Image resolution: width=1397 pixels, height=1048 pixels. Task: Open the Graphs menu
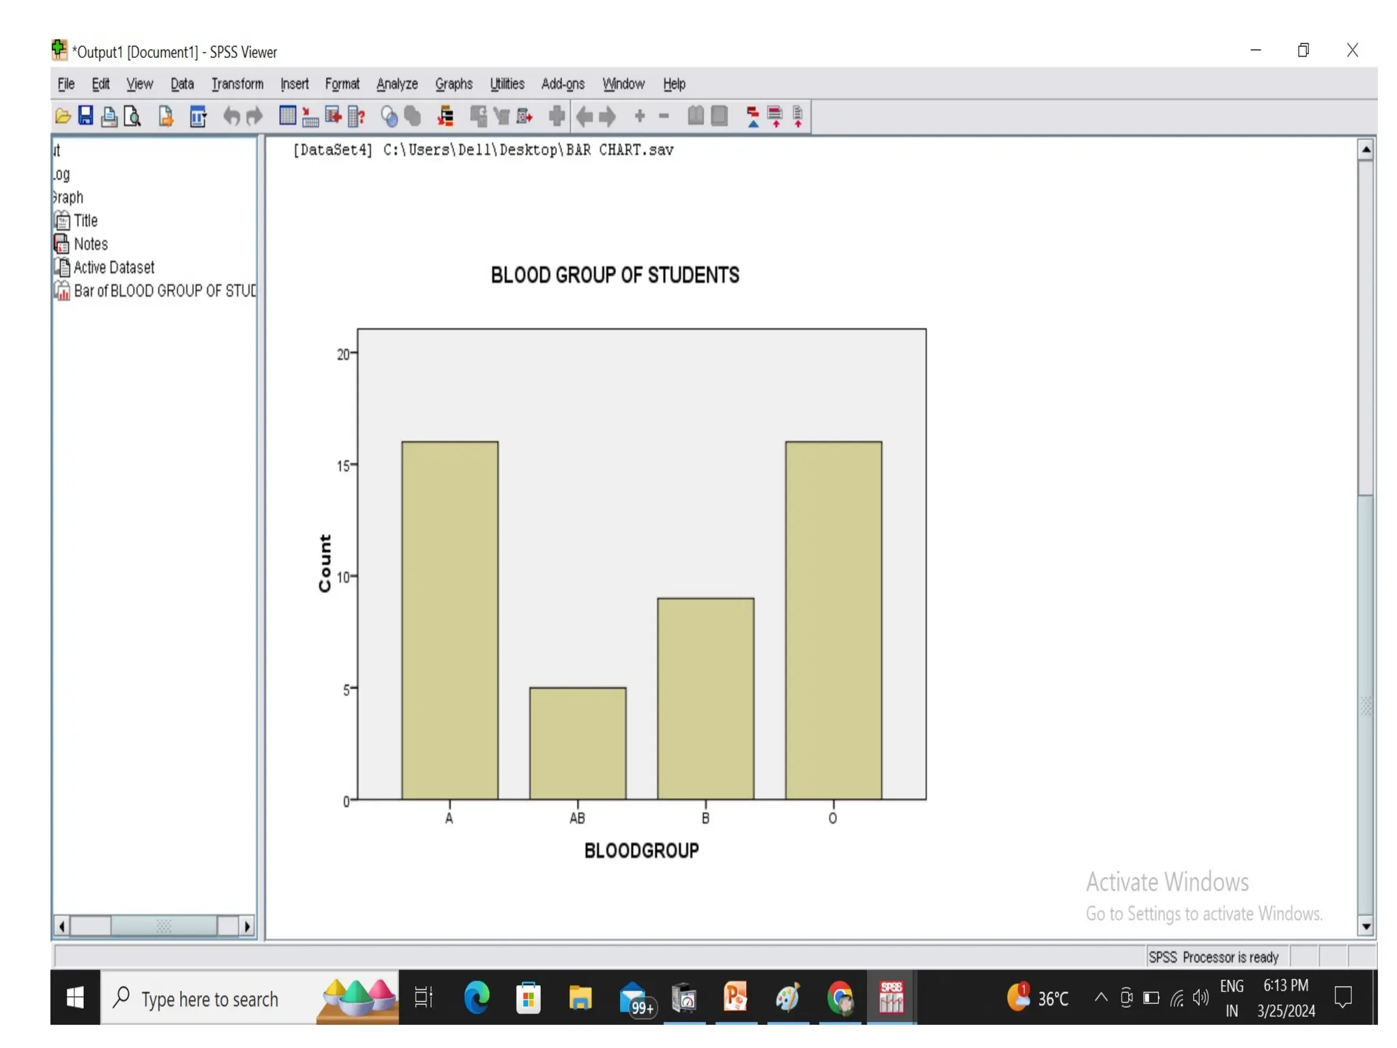(x=454, y=84)
